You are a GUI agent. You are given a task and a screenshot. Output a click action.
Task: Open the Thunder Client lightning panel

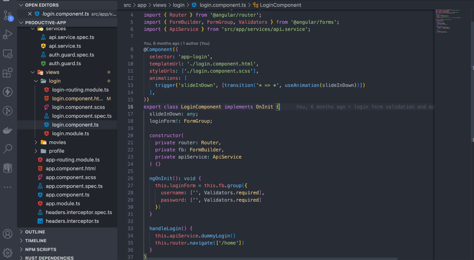(x=8, y=92)
